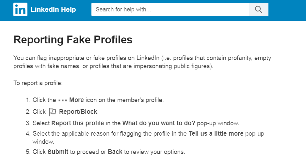
Task: Click the "Reporting Fake Profiles" heading
Action: click(73, 40)
